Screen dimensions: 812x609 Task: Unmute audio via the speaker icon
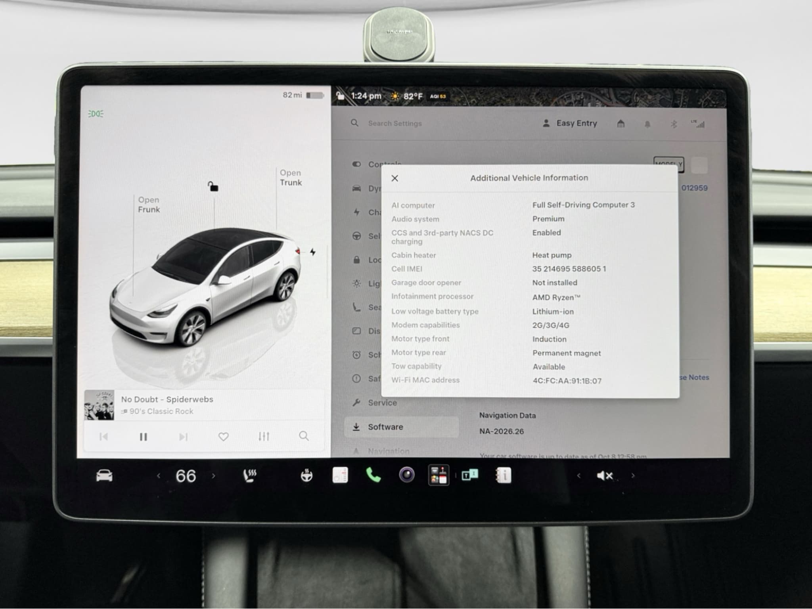605,475
